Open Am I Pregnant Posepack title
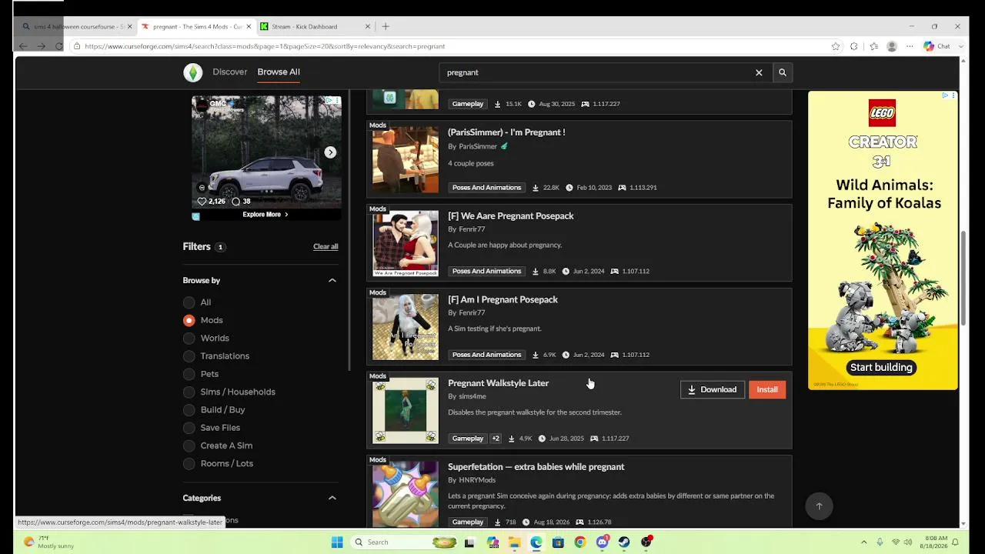 [x=503, y=299]
